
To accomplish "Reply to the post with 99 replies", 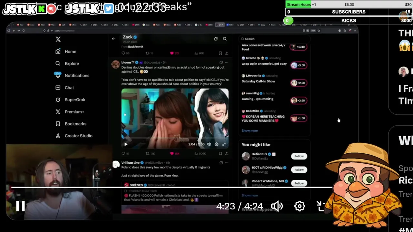I will [125, 53].
